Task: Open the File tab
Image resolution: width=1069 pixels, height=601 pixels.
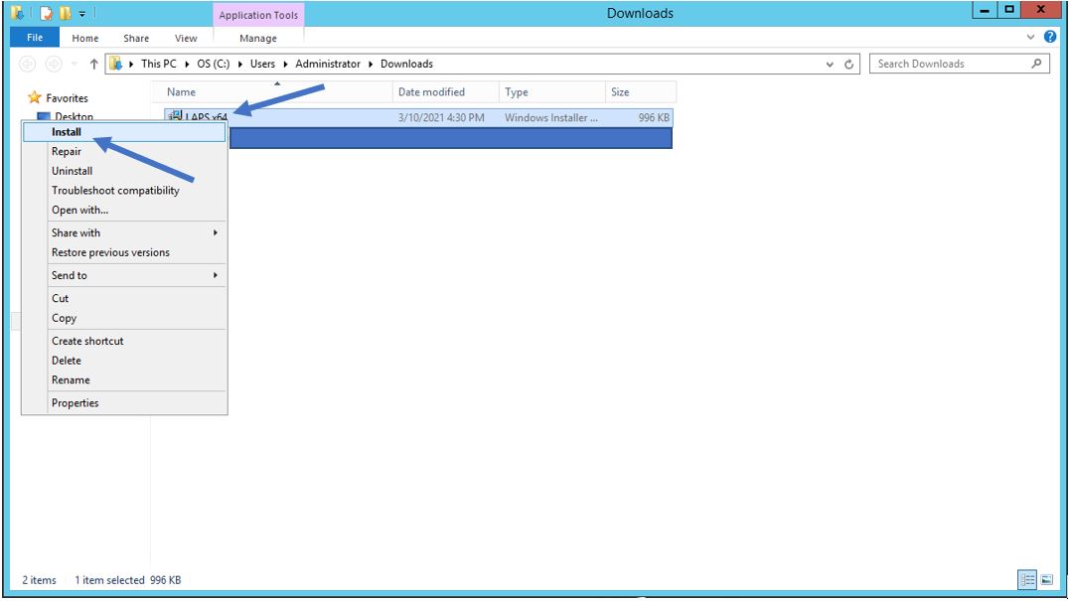Action: 35,38
